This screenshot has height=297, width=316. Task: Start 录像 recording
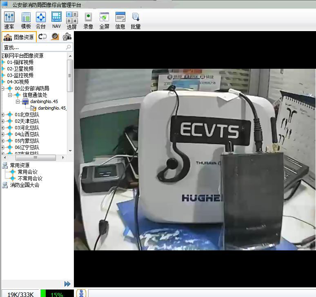click(88, 20)
